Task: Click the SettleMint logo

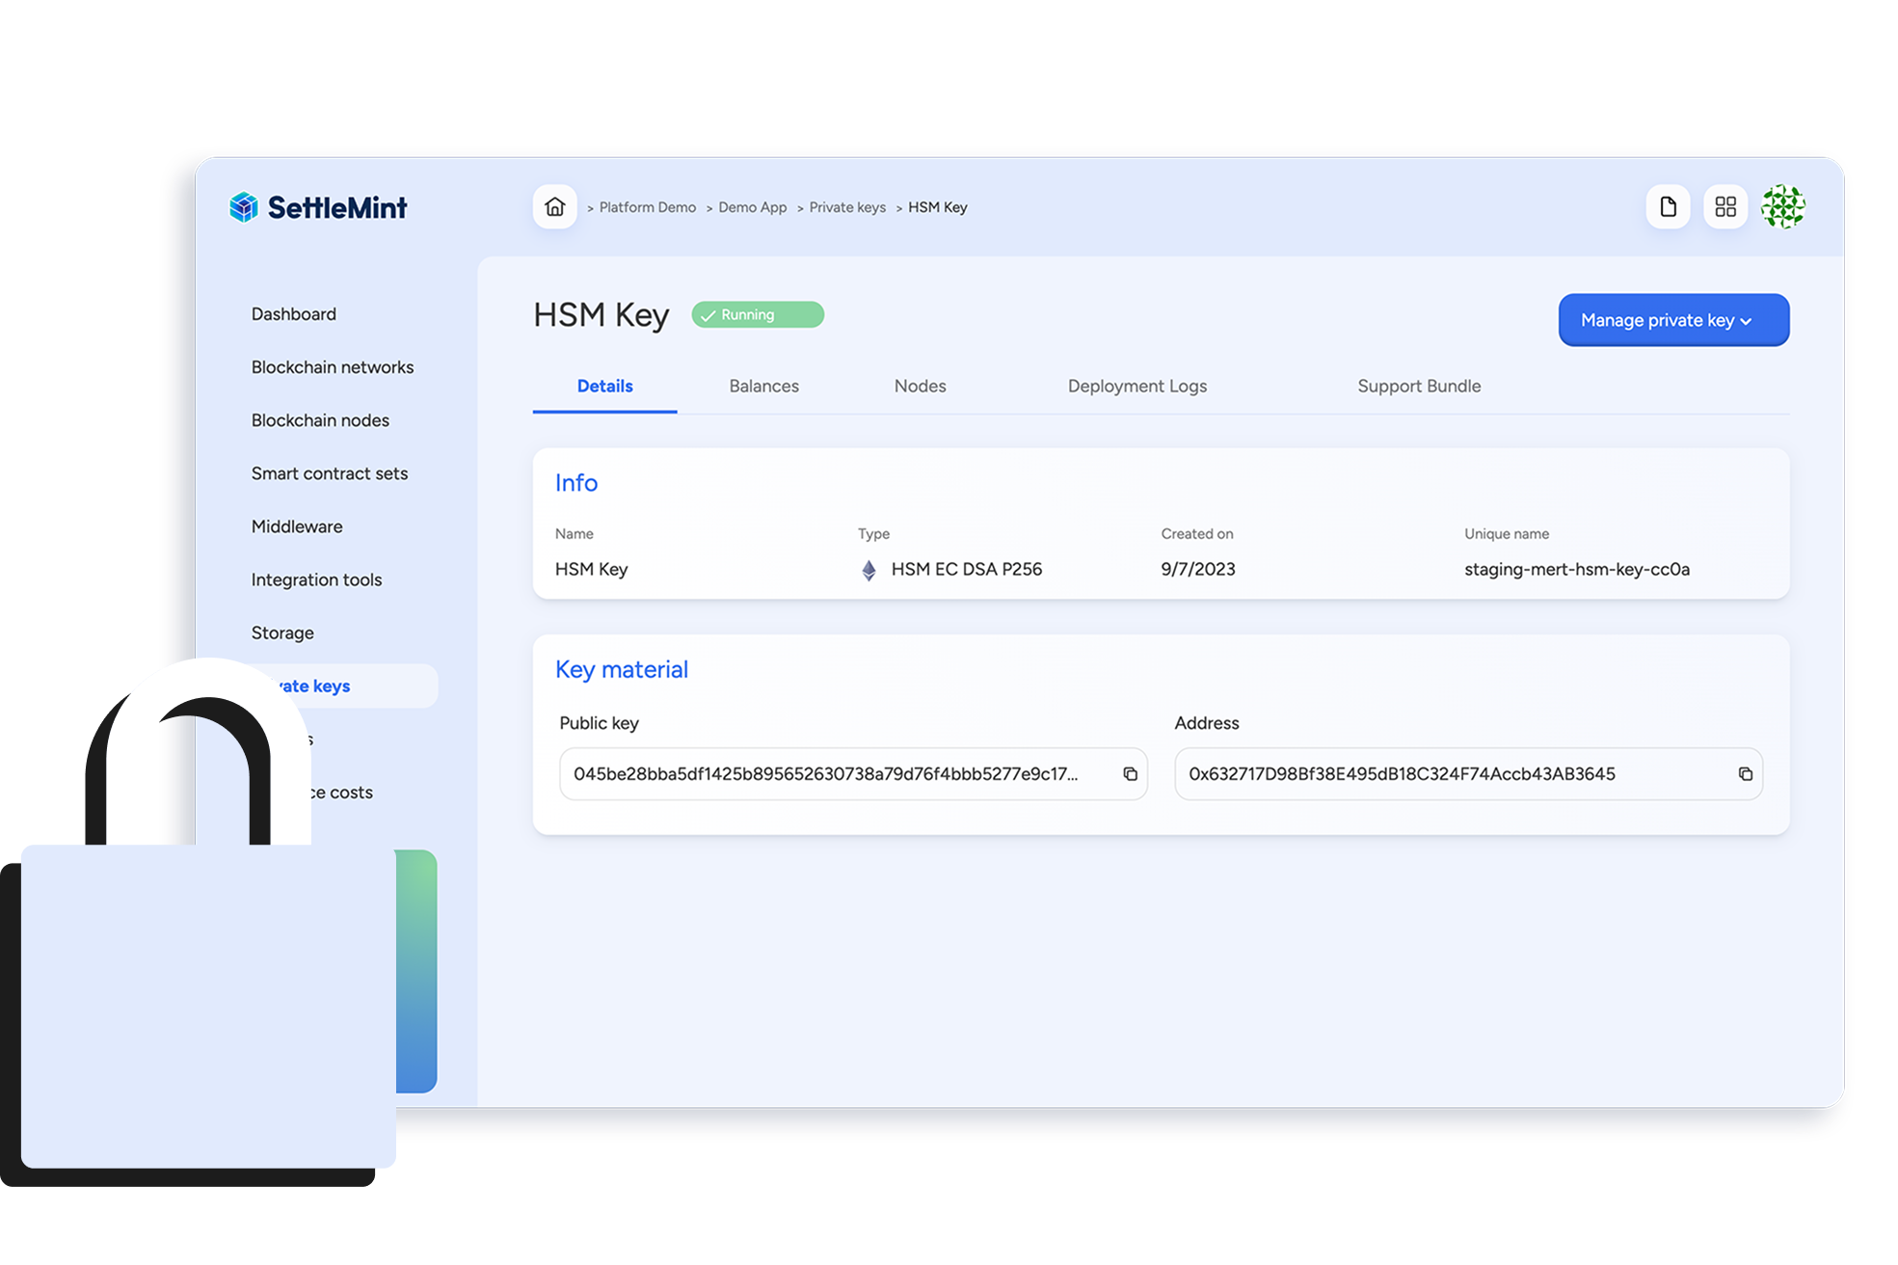Action: tap(318, 206)
